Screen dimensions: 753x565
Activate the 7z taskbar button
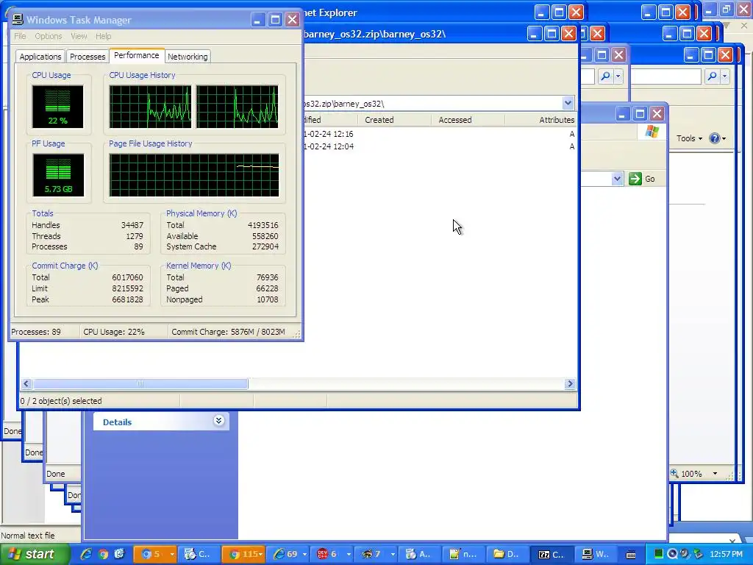(x=552, y=554)
